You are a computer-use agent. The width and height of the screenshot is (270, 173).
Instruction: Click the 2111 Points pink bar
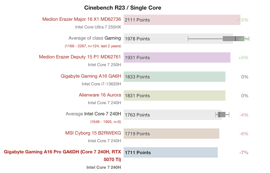pos(182,20)
